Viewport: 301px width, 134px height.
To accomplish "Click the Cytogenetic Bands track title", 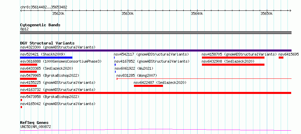I will (x=40, y=25).
